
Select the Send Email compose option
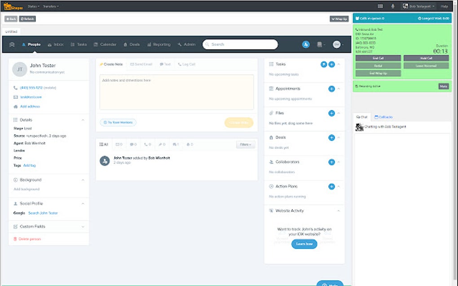click(141, 64)
